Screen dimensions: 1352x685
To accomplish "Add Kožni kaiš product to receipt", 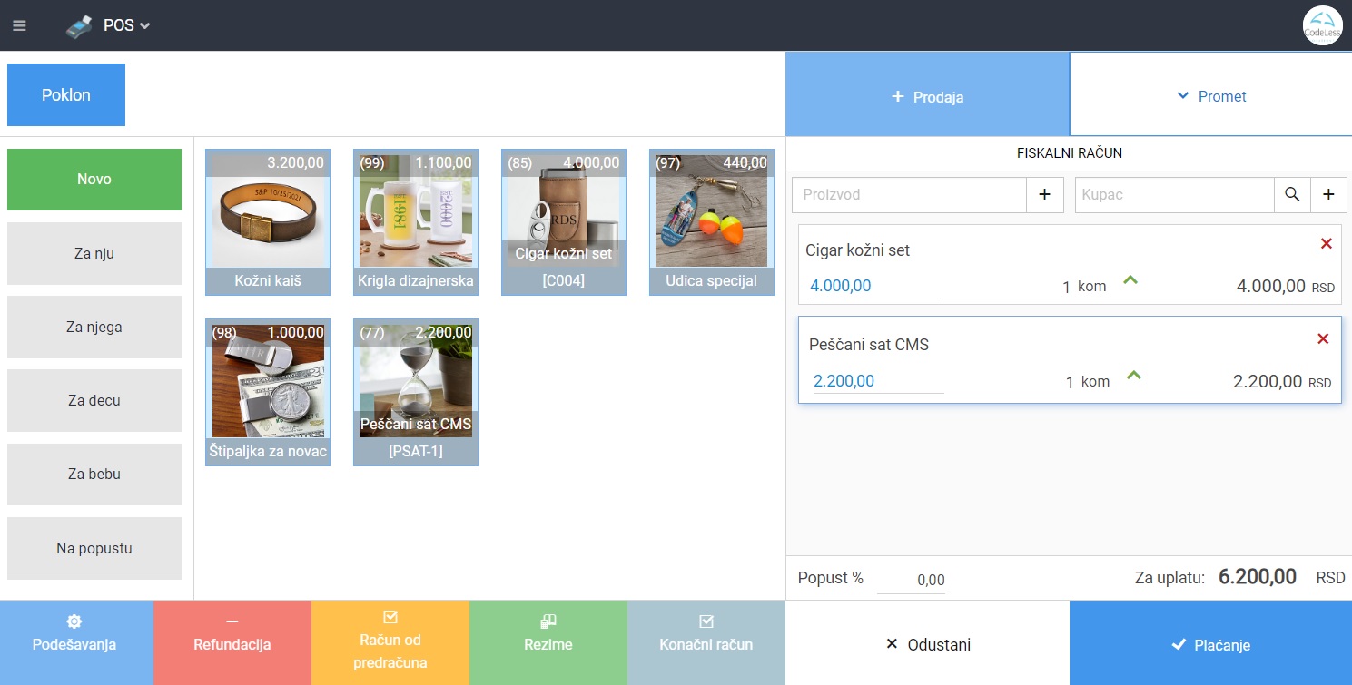I will pyautogui.click(x=268, y=222).
